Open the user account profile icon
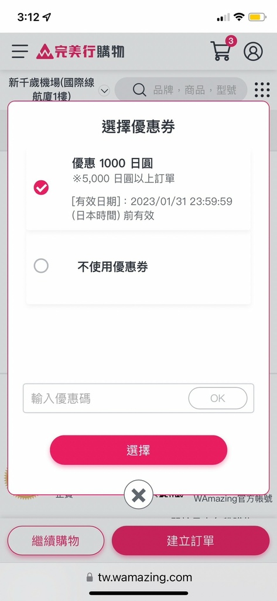Viewport: 277px width, 601px height. click(253, 52)
